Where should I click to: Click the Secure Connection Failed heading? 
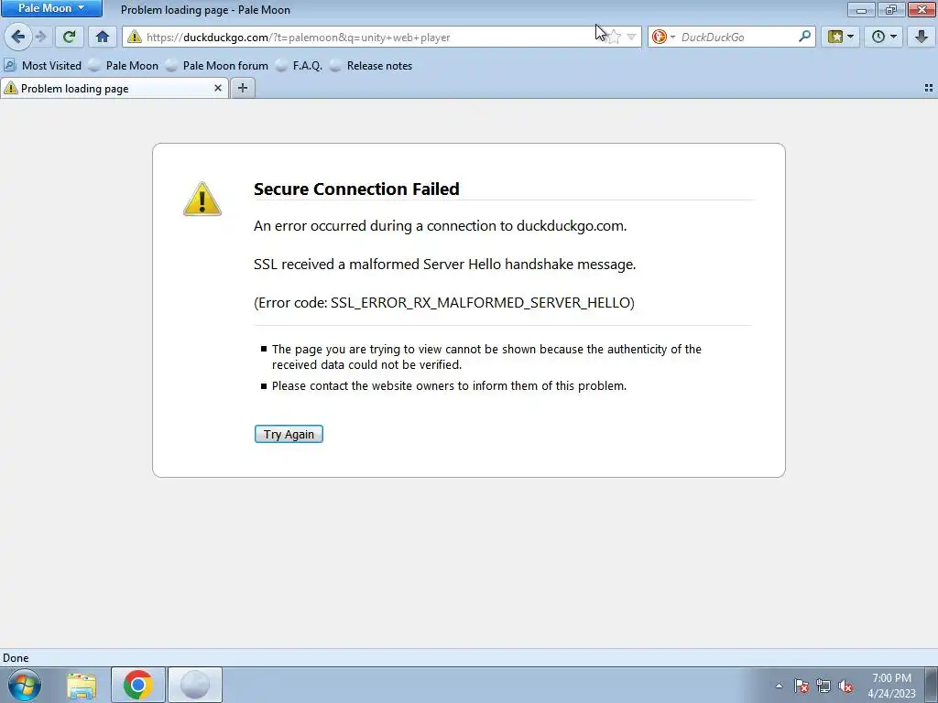click(356, 189)
